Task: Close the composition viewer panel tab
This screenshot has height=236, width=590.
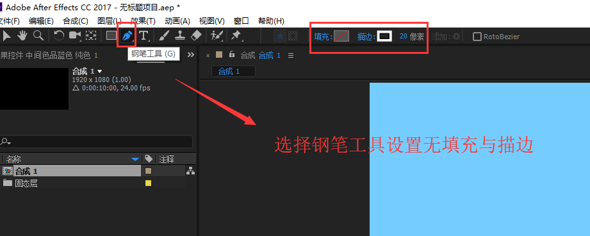Action: [208, 55]
